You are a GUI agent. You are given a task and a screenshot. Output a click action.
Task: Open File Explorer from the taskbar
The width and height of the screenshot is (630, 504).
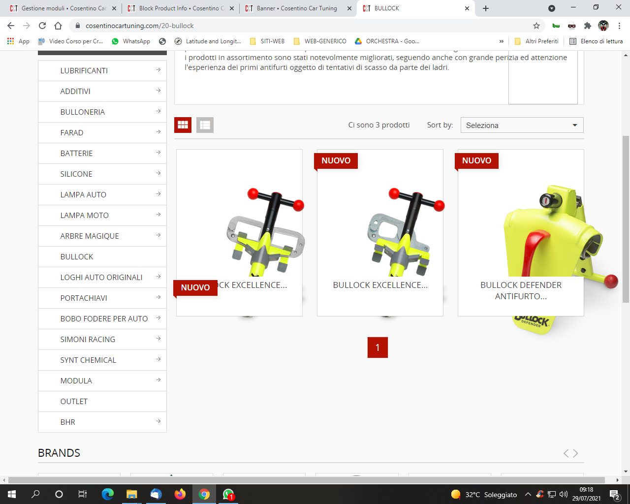(131, 494)
